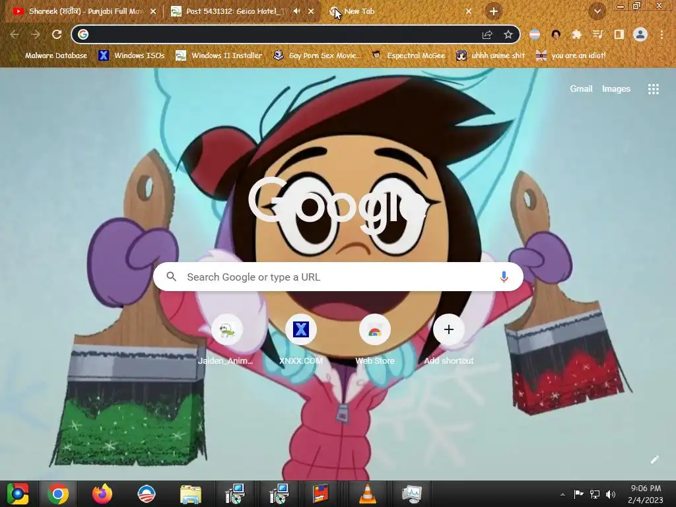The height and width of the screenshot is (507, 676).
Task: Customize this page with the pencil icon
Action: click(x=654, y=459)
